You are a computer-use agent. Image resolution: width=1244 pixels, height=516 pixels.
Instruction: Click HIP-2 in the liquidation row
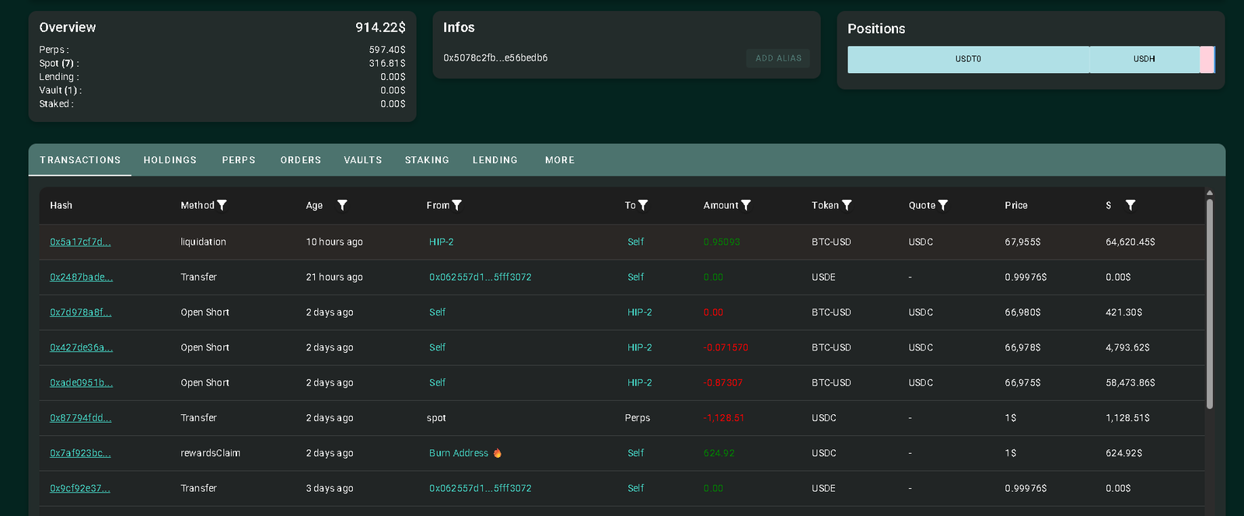pyautogui.click(x=441, y=242)
